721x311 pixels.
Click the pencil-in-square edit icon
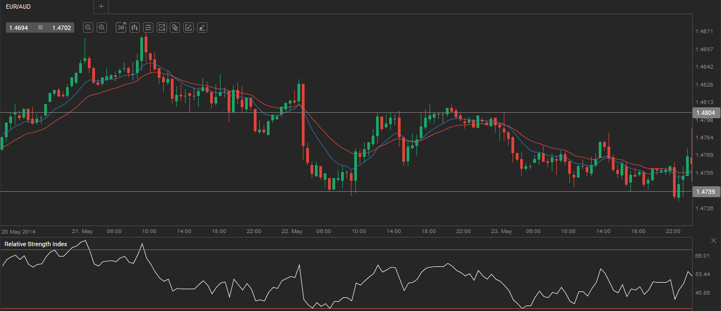(188, 27)
